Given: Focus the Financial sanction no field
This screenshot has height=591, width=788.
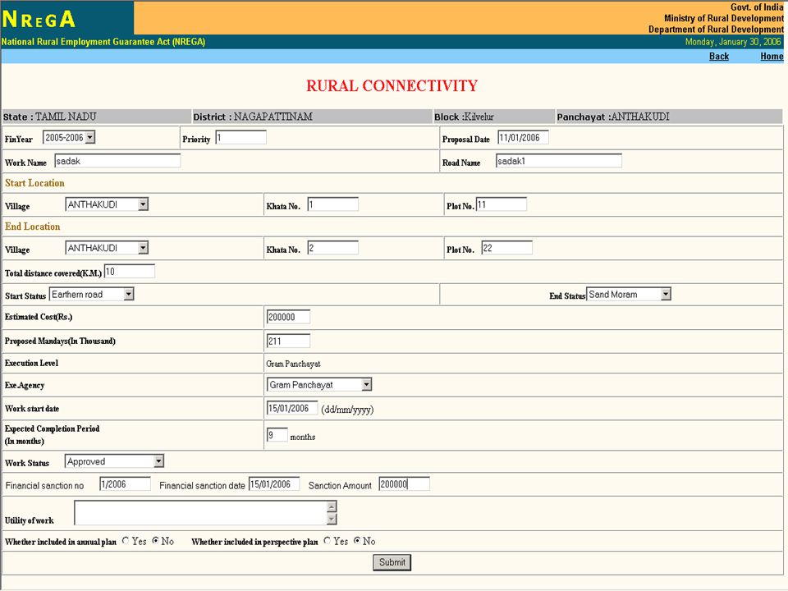Looking at the screenshot, I should tap(125, 484).
